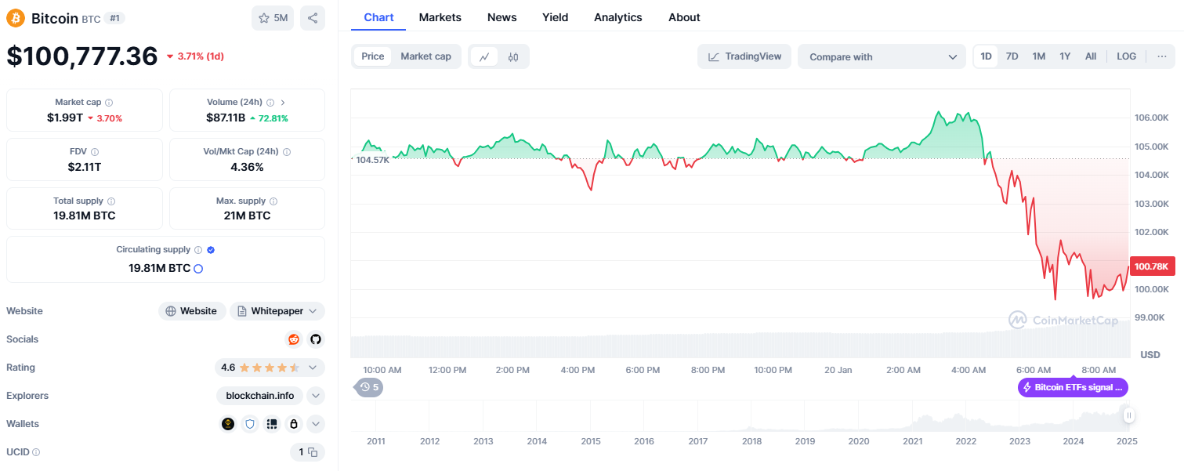This screenshot has width=1184, height=471.
Task: Open the TradingView chart button
Action: [744, 56]
